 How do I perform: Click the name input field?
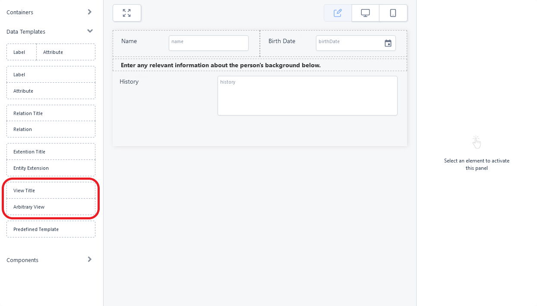pos(208,43)
